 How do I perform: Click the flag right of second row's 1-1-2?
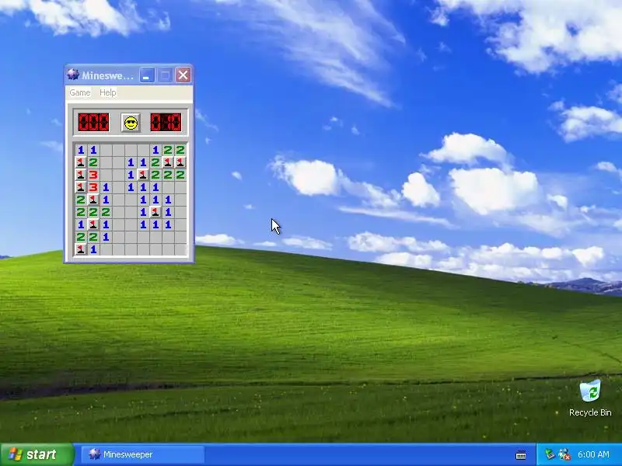[168, 162]
